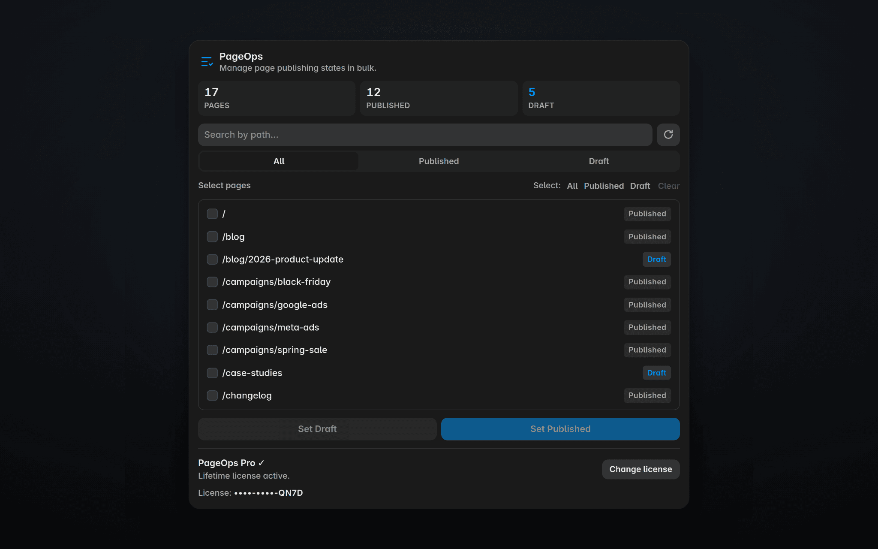Click the masked license key ending QN7D
The height and width of the screenshot is (549, 878).
point(268,493)
